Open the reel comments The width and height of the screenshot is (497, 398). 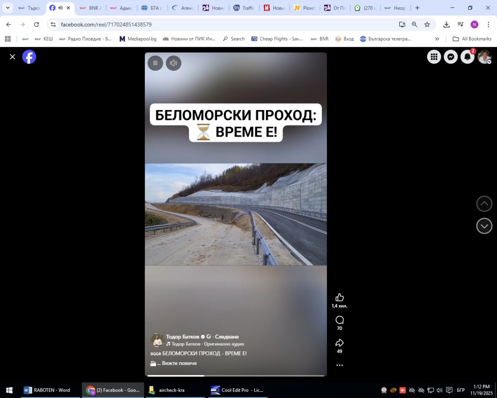tap(340, 320)
